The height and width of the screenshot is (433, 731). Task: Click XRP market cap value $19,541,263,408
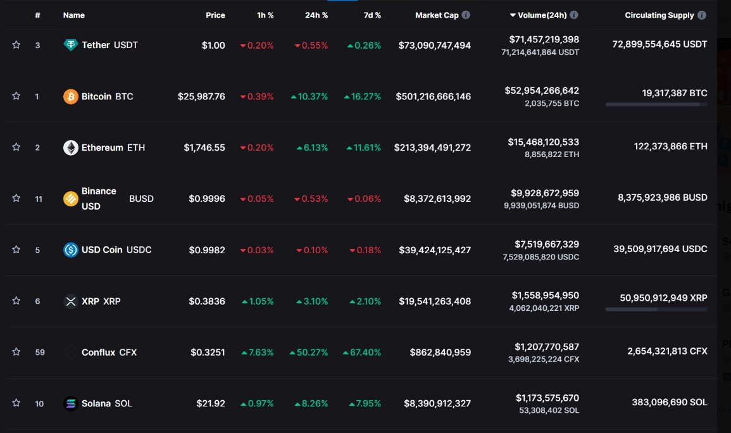(x=435, y=301)
